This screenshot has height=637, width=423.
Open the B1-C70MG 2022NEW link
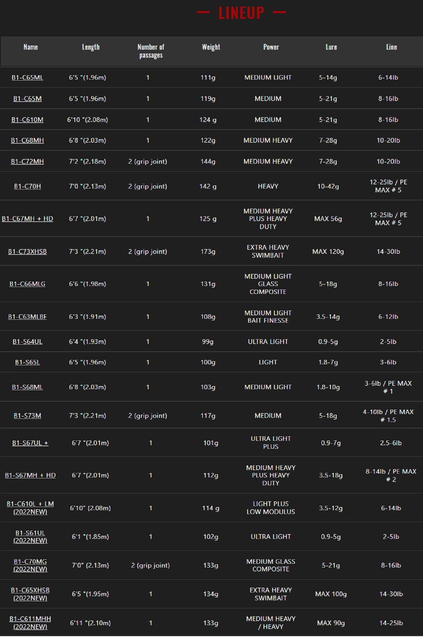(x=30, y=565)
